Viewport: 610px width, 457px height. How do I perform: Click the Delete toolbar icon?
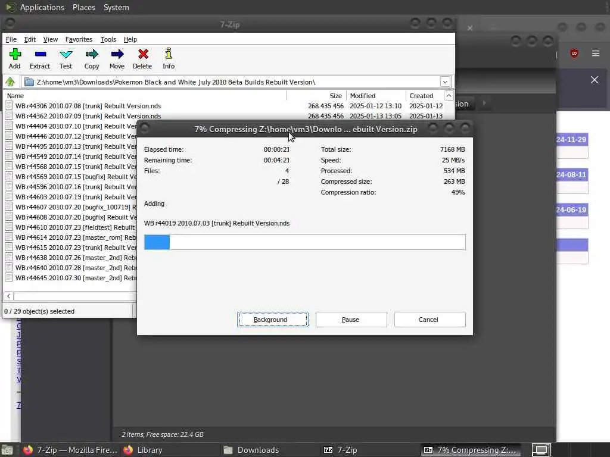tap(143, 54)
